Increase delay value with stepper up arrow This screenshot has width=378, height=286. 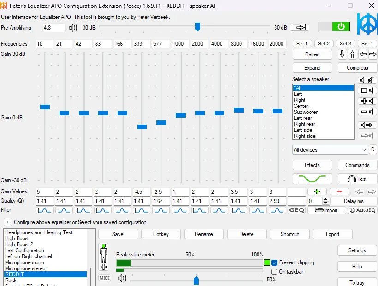[326, 199]
